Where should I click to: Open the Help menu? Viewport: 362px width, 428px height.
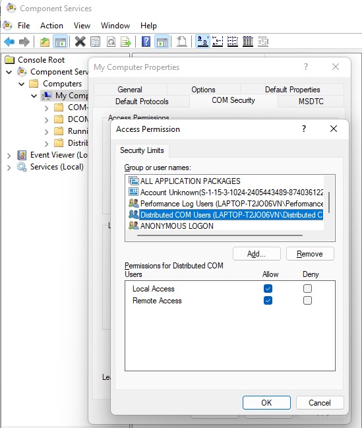[148, 26]
